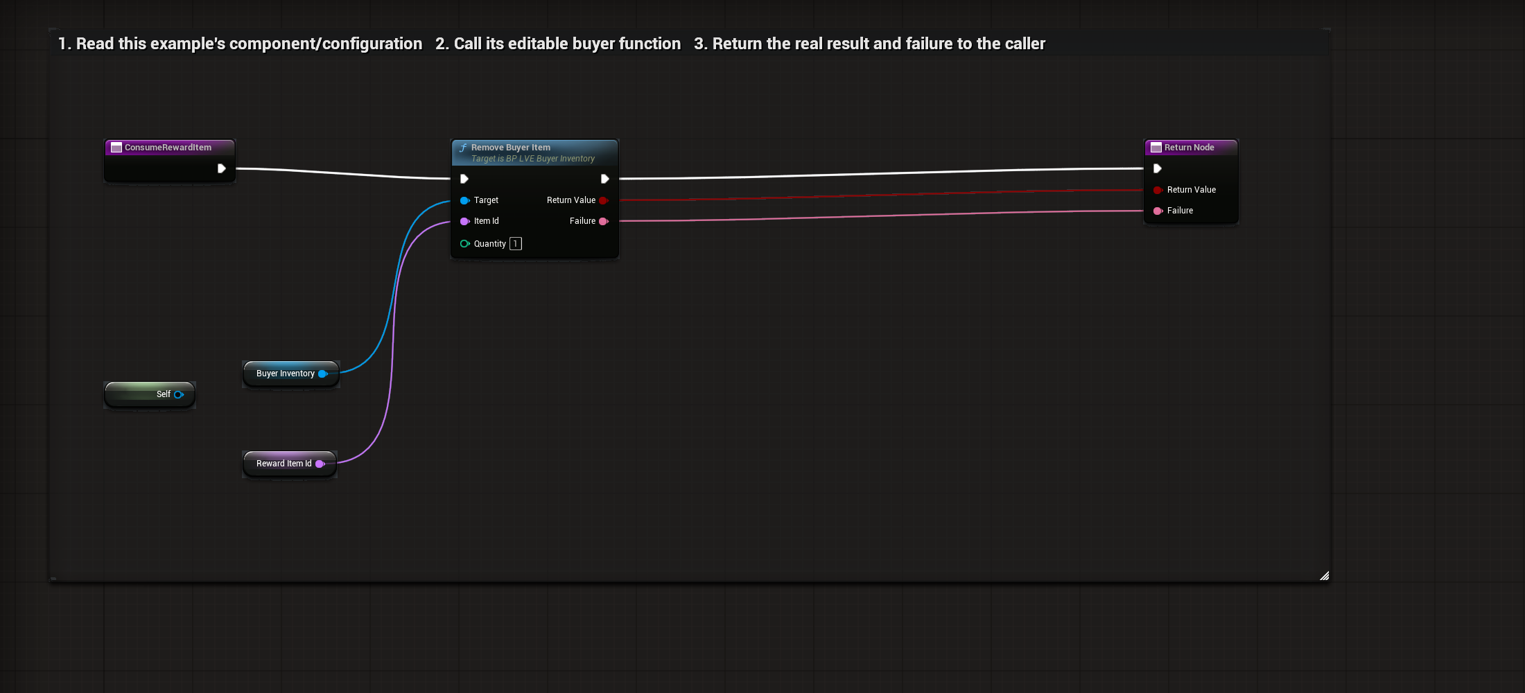Select the Buyer Inventory variable node
Image resolution: width=1525 pixels, height=693 pixels.
coord(291,374)
